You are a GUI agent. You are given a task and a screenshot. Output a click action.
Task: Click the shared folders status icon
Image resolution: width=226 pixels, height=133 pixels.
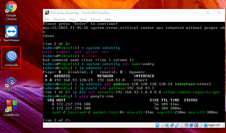click(182, 125)
